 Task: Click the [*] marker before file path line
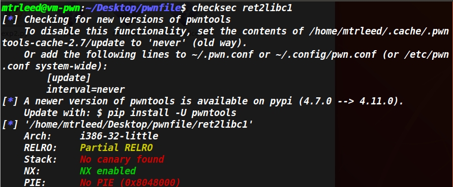(x=10, y=125)
